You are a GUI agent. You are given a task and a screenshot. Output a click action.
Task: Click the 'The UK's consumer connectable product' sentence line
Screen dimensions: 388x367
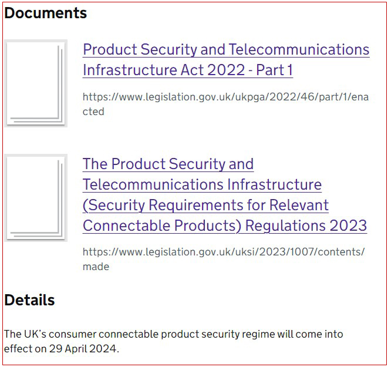[173, 334]
